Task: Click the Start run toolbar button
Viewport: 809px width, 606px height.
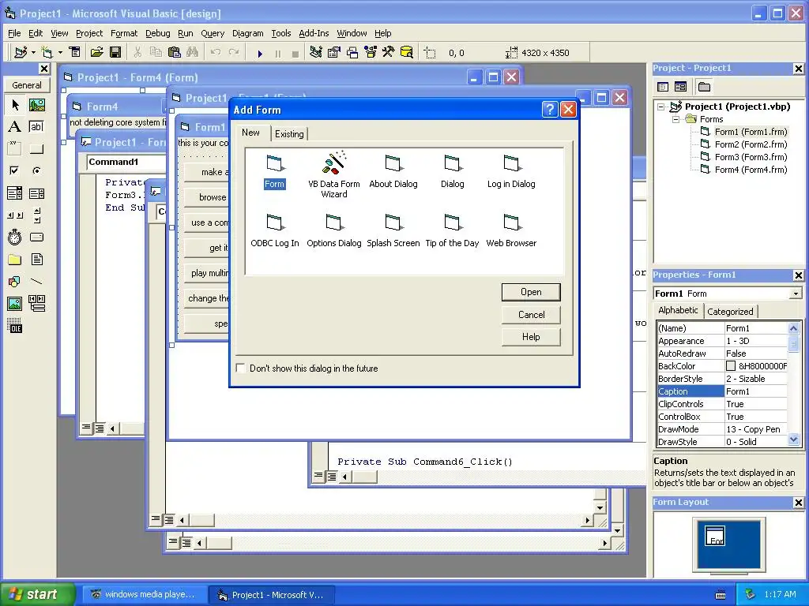Action: pos(260,53)
